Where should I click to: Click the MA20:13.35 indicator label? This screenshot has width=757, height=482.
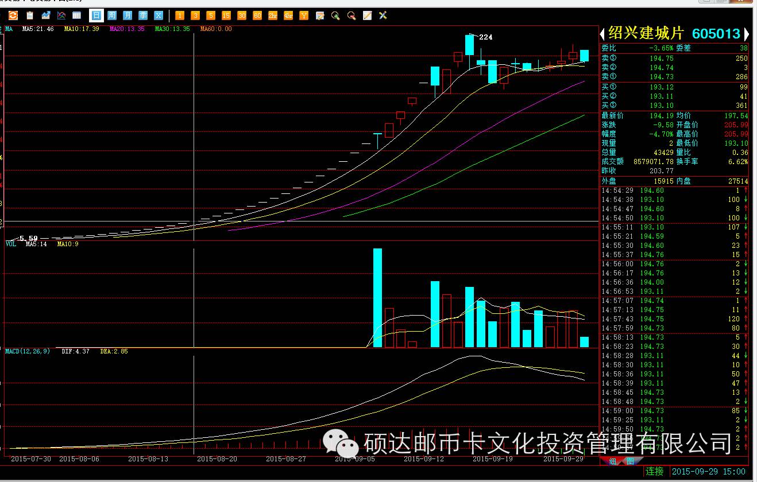tap(127, 29)
